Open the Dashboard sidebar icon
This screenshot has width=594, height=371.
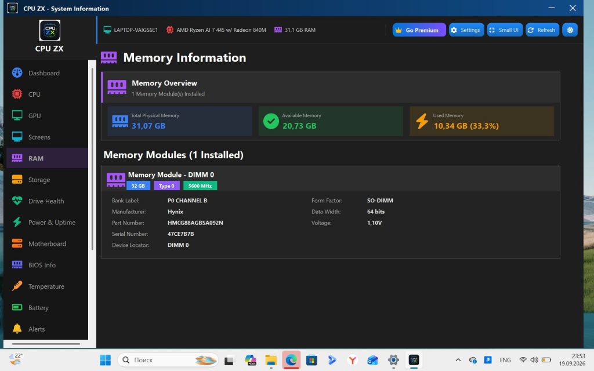point(17,72)
